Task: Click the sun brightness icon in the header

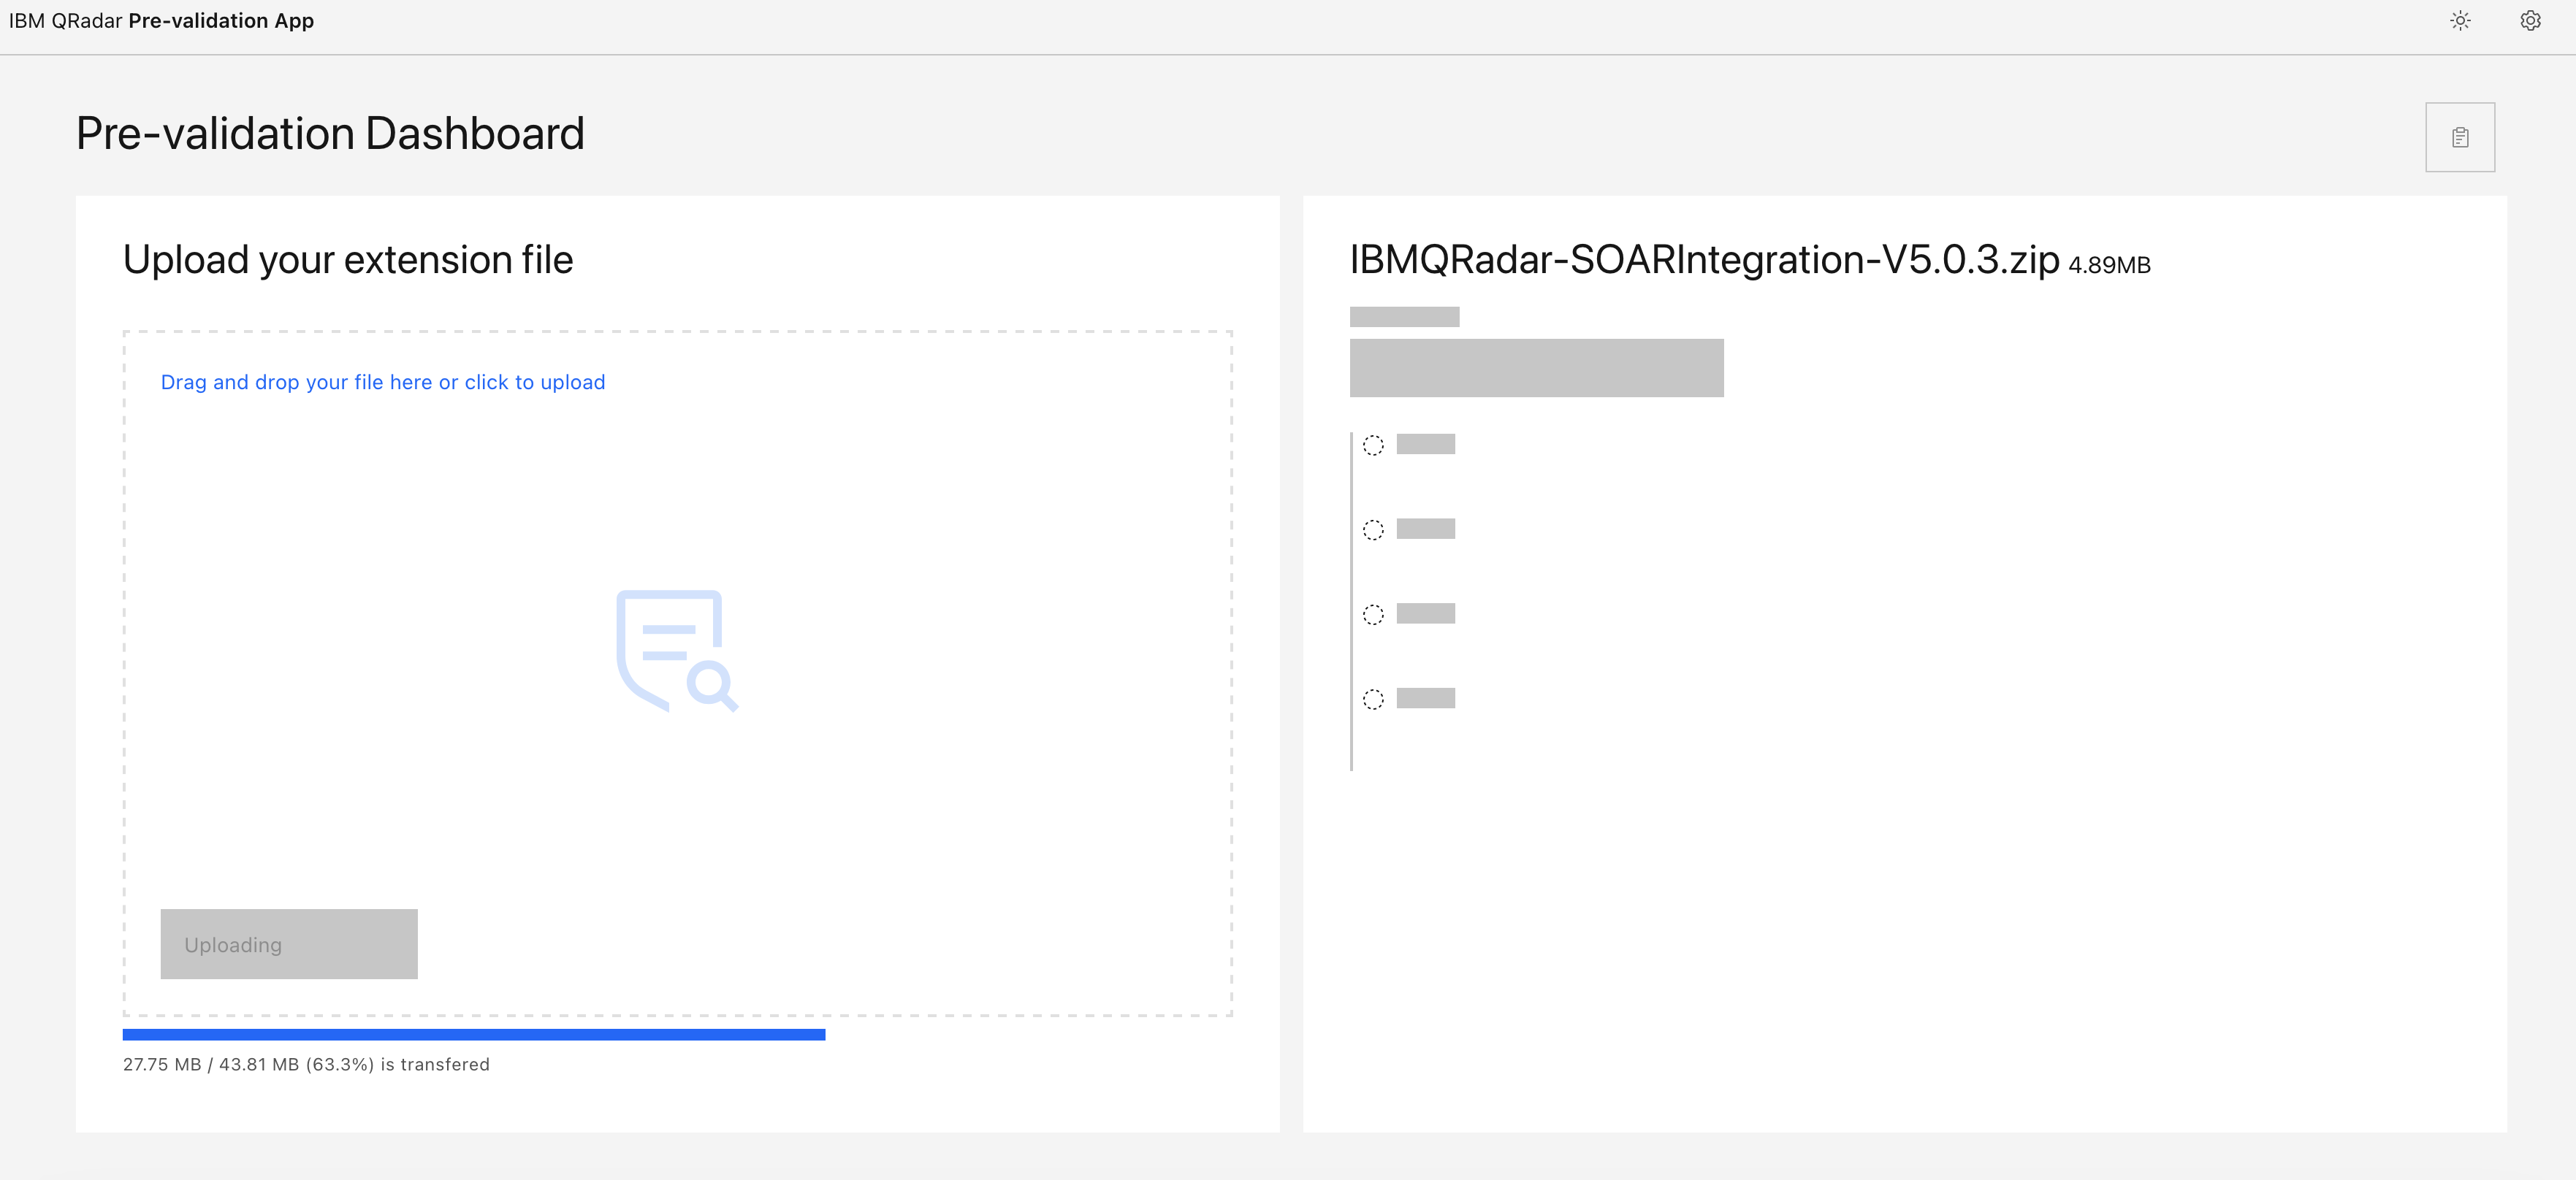Action: coord(2461,20)
